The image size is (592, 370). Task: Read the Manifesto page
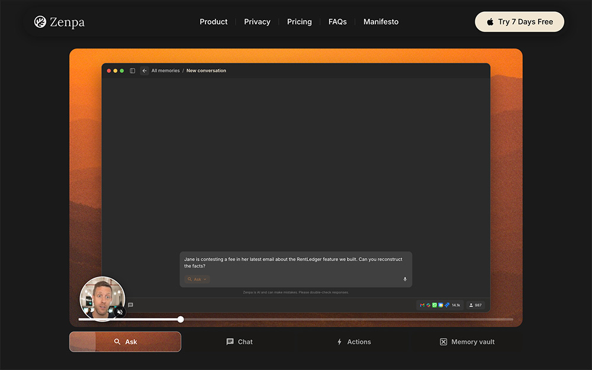click(381, 22)
